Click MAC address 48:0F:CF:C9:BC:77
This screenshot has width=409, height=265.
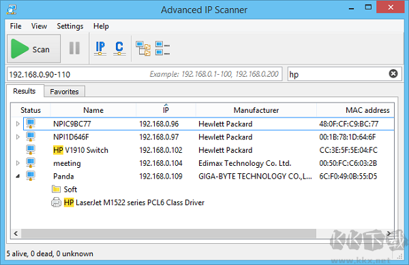pyautogui.click(x=349, y=124)
